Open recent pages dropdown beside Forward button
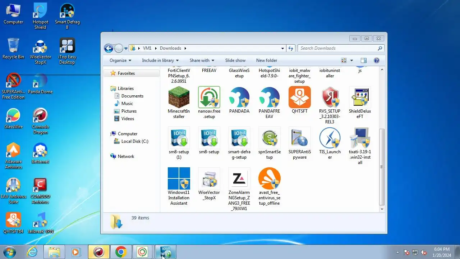The image size is (460, 259). point(126,48)
